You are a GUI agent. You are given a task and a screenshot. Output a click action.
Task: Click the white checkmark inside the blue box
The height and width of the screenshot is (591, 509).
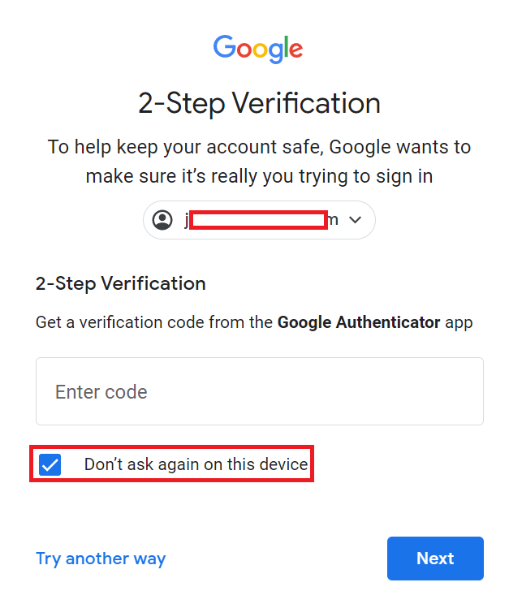[x=50, y=465]
